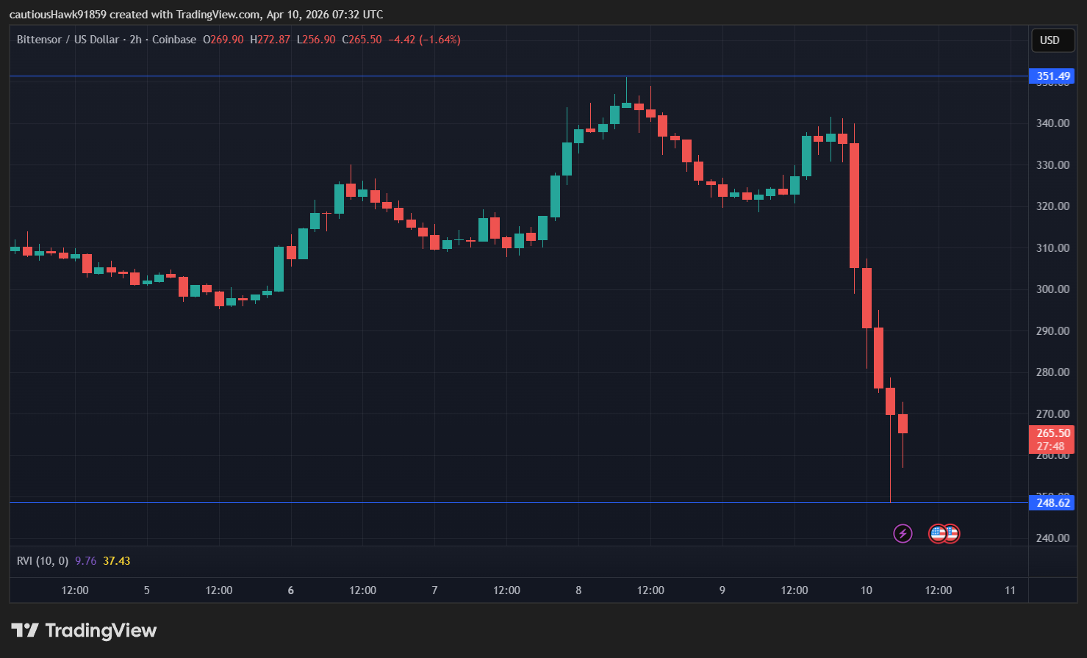Open the USD currency selector

[1050, 40]
